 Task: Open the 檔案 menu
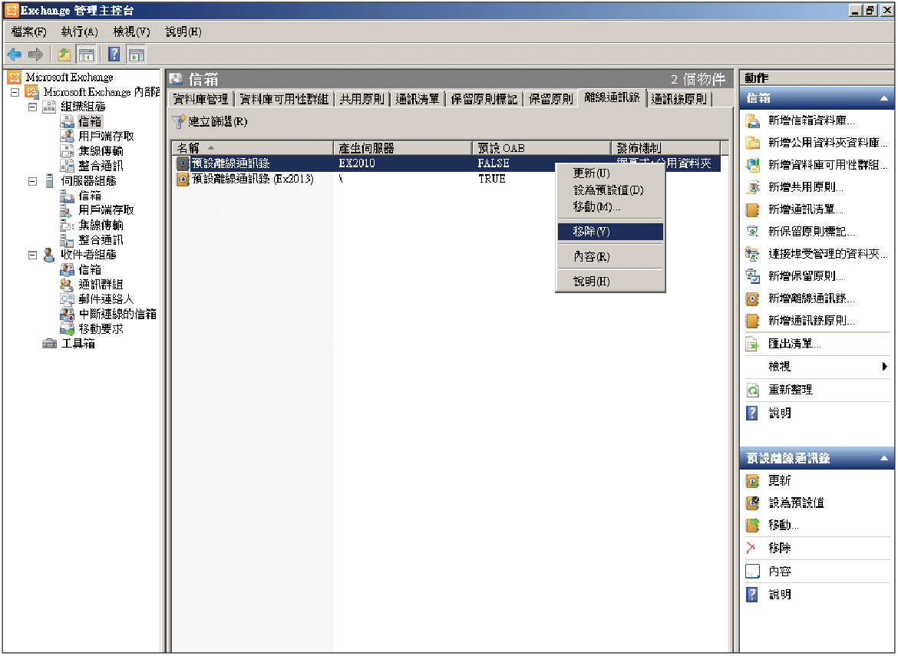[x=28, y=32]
